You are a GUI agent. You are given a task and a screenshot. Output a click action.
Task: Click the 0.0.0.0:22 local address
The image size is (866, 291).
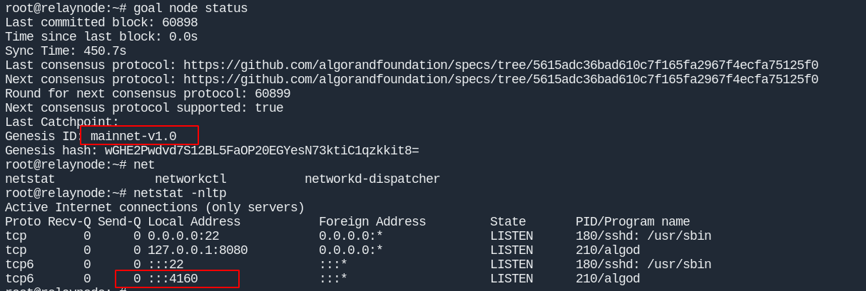click(183, 236)
